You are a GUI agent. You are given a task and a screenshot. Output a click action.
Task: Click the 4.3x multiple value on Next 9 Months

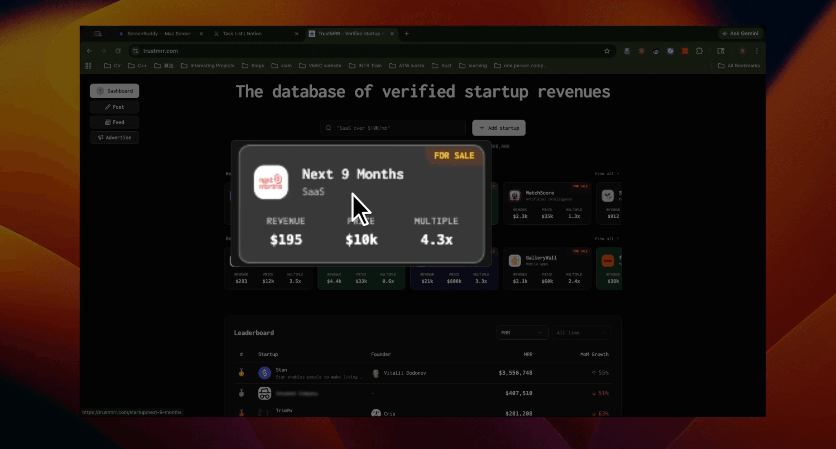[x=436, y=239]
